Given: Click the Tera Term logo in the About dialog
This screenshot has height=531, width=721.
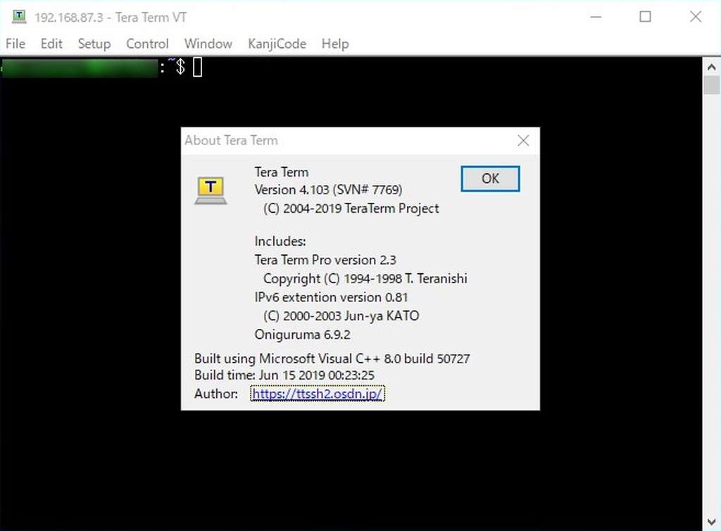Looking at the screenshot, I should coord(211,188).
